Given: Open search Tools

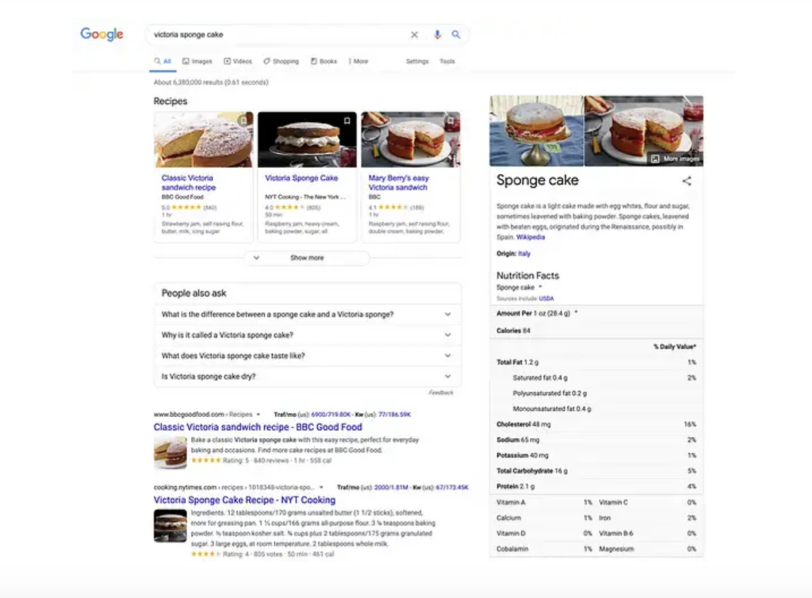Looking at the screenshot, I should pyautogui.click(x=447, y=61).
